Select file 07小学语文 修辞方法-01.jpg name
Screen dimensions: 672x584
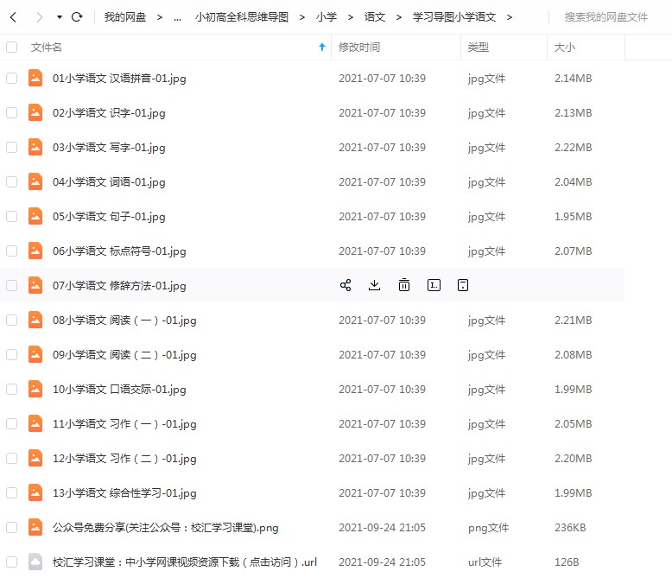point(119,286)
